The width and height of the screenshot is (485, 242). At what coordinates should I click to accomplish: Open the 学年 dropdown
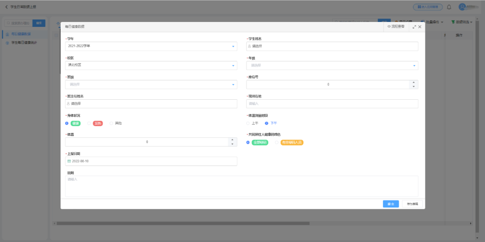click(233, 46)
